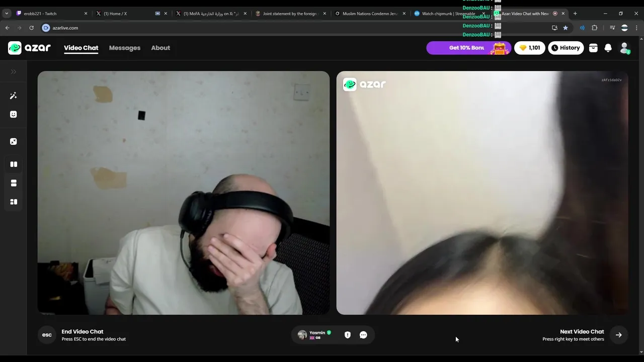Click the esc End Video Chat button
Screen dimensions: 644x362
(47, 335)
